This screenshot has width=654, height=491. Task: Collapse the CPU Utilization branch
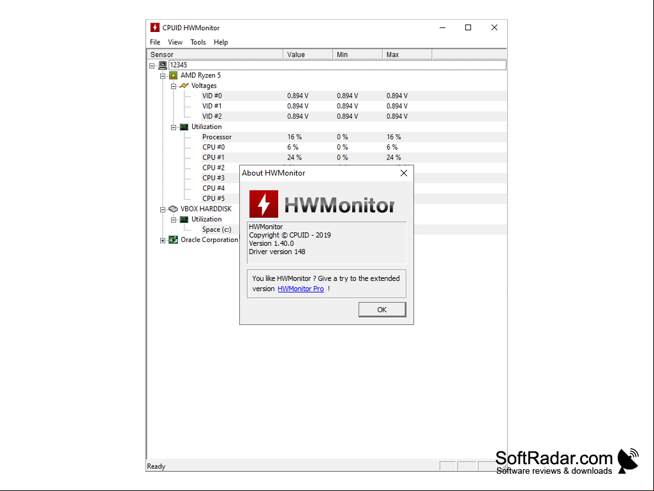[x=174, y=127]
